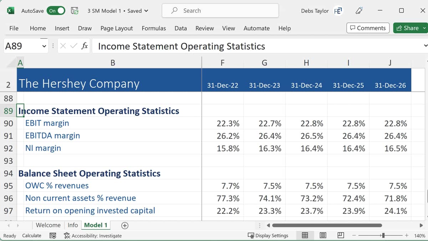Screen dimensions: 428x241
Task: Open the Help tab
Action: [284, 28]
